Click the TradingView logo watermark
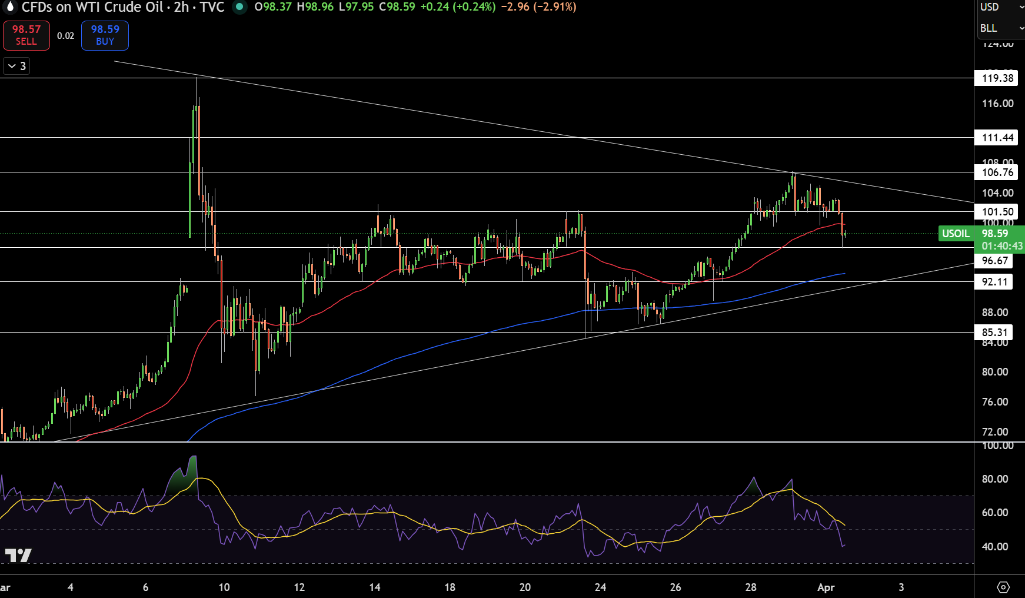Screen dimensions: 1025x598 [18, 555]
